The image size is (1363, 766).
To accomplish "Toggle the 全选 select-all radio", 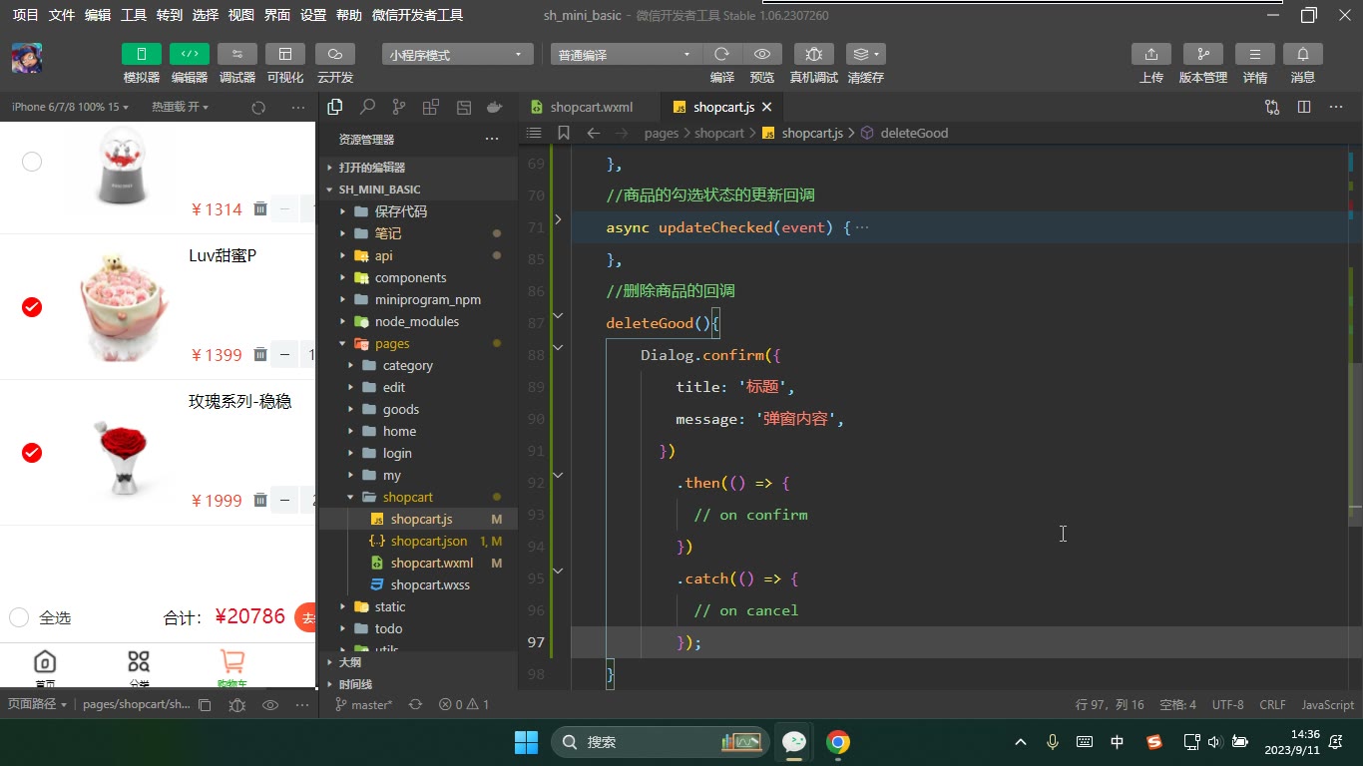I will pos(19,617).
